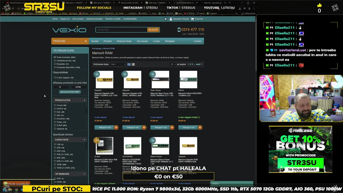This screenshot has height=193, width=343.
Task: Click the producer list scrollbar
Action: click(x=86, y=111)
